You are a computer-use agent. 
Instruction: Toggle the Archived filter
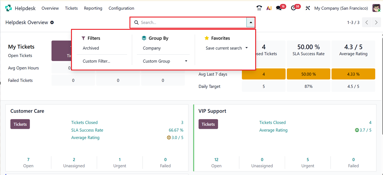(x=91, y=48)
